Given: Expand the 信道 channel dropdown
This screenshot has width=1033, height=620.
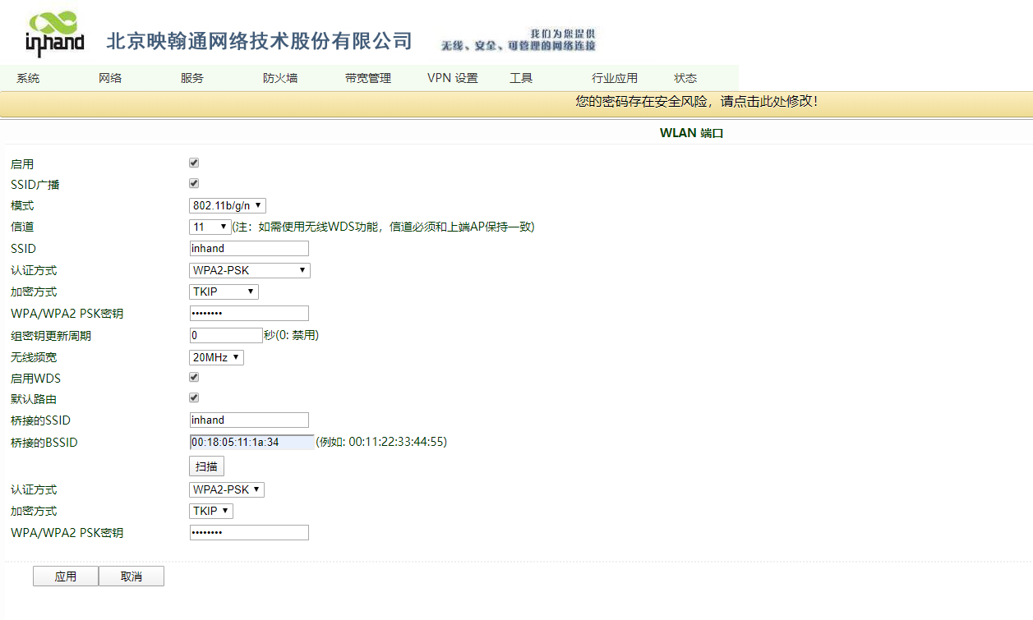Looking at the screenshot, I should 210,227.
